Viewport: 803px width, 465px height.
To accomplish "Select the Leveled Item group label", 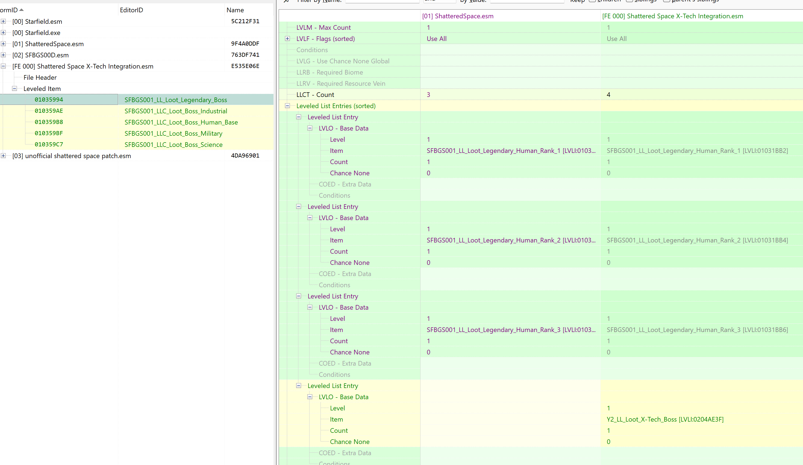I will [x=42, y=88].
